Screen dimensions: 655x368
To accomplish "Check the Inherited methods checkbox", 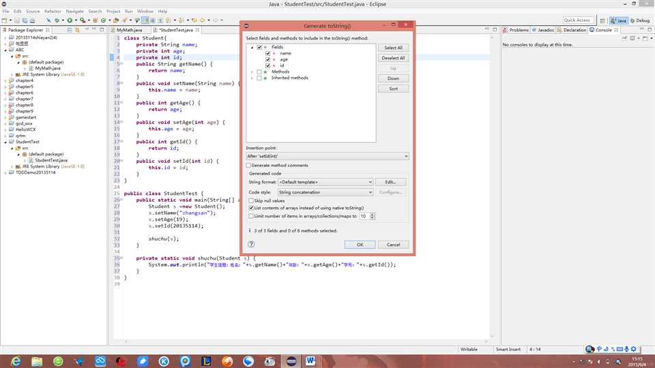I will [259, 78].
